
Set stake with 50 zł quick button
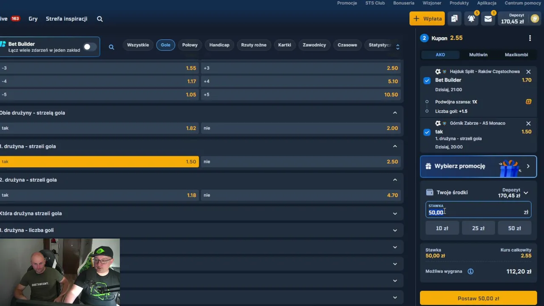(x=515, y=228)
